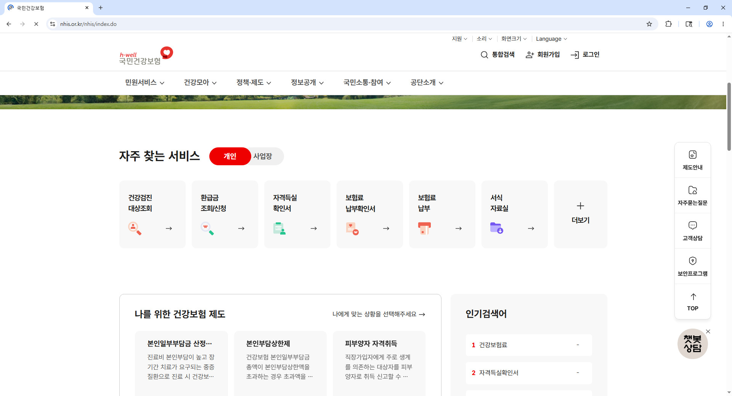Image resolution: width=732 pixels, height=396 pixels.
Task: Expand 공단소개 menu
Action: click(427, 83)
